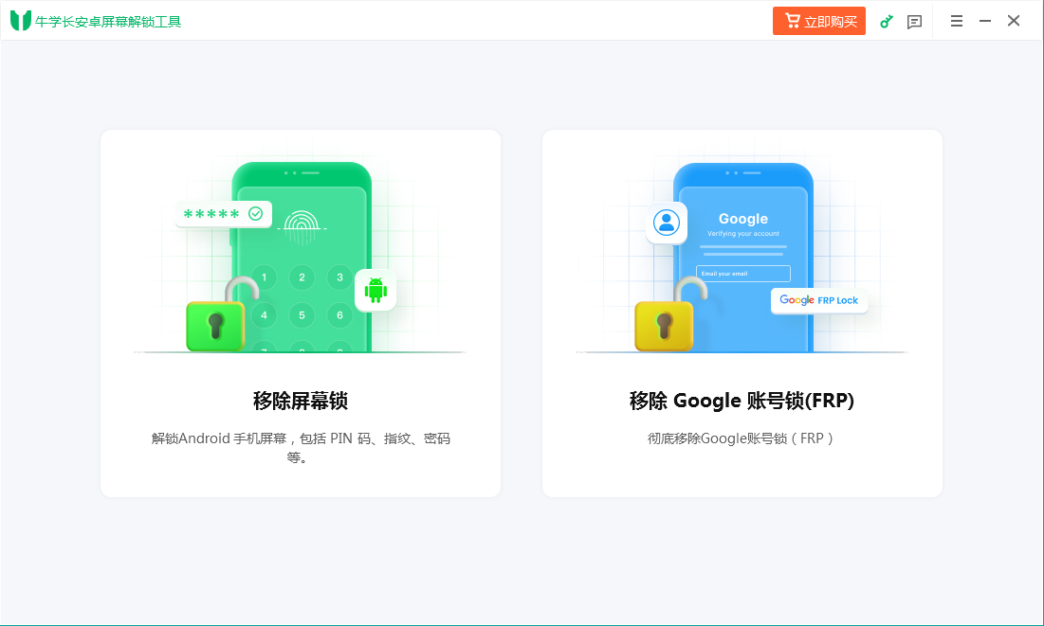Click the Google FRP Lock badge
The height and width of the screenshot is (626, 1044).
(818, 300)
